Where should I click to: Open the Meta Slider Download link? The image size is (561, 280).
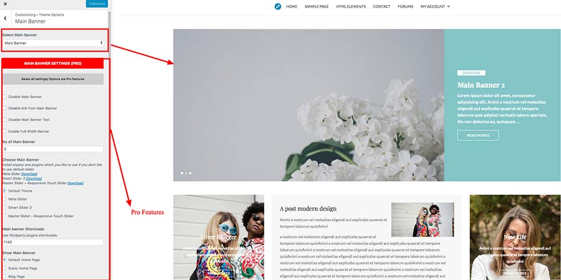(29, 174)
